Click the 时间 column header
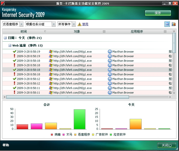Viewport: 179px width, 151px height. tap(23, 31)
